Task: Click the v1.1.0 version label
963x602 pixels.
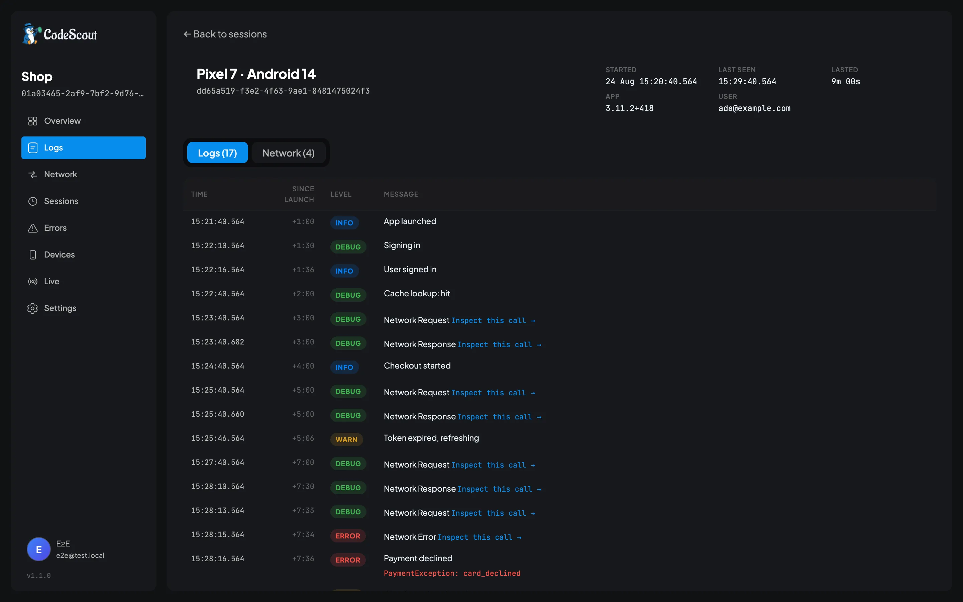Action: (38, 576)
